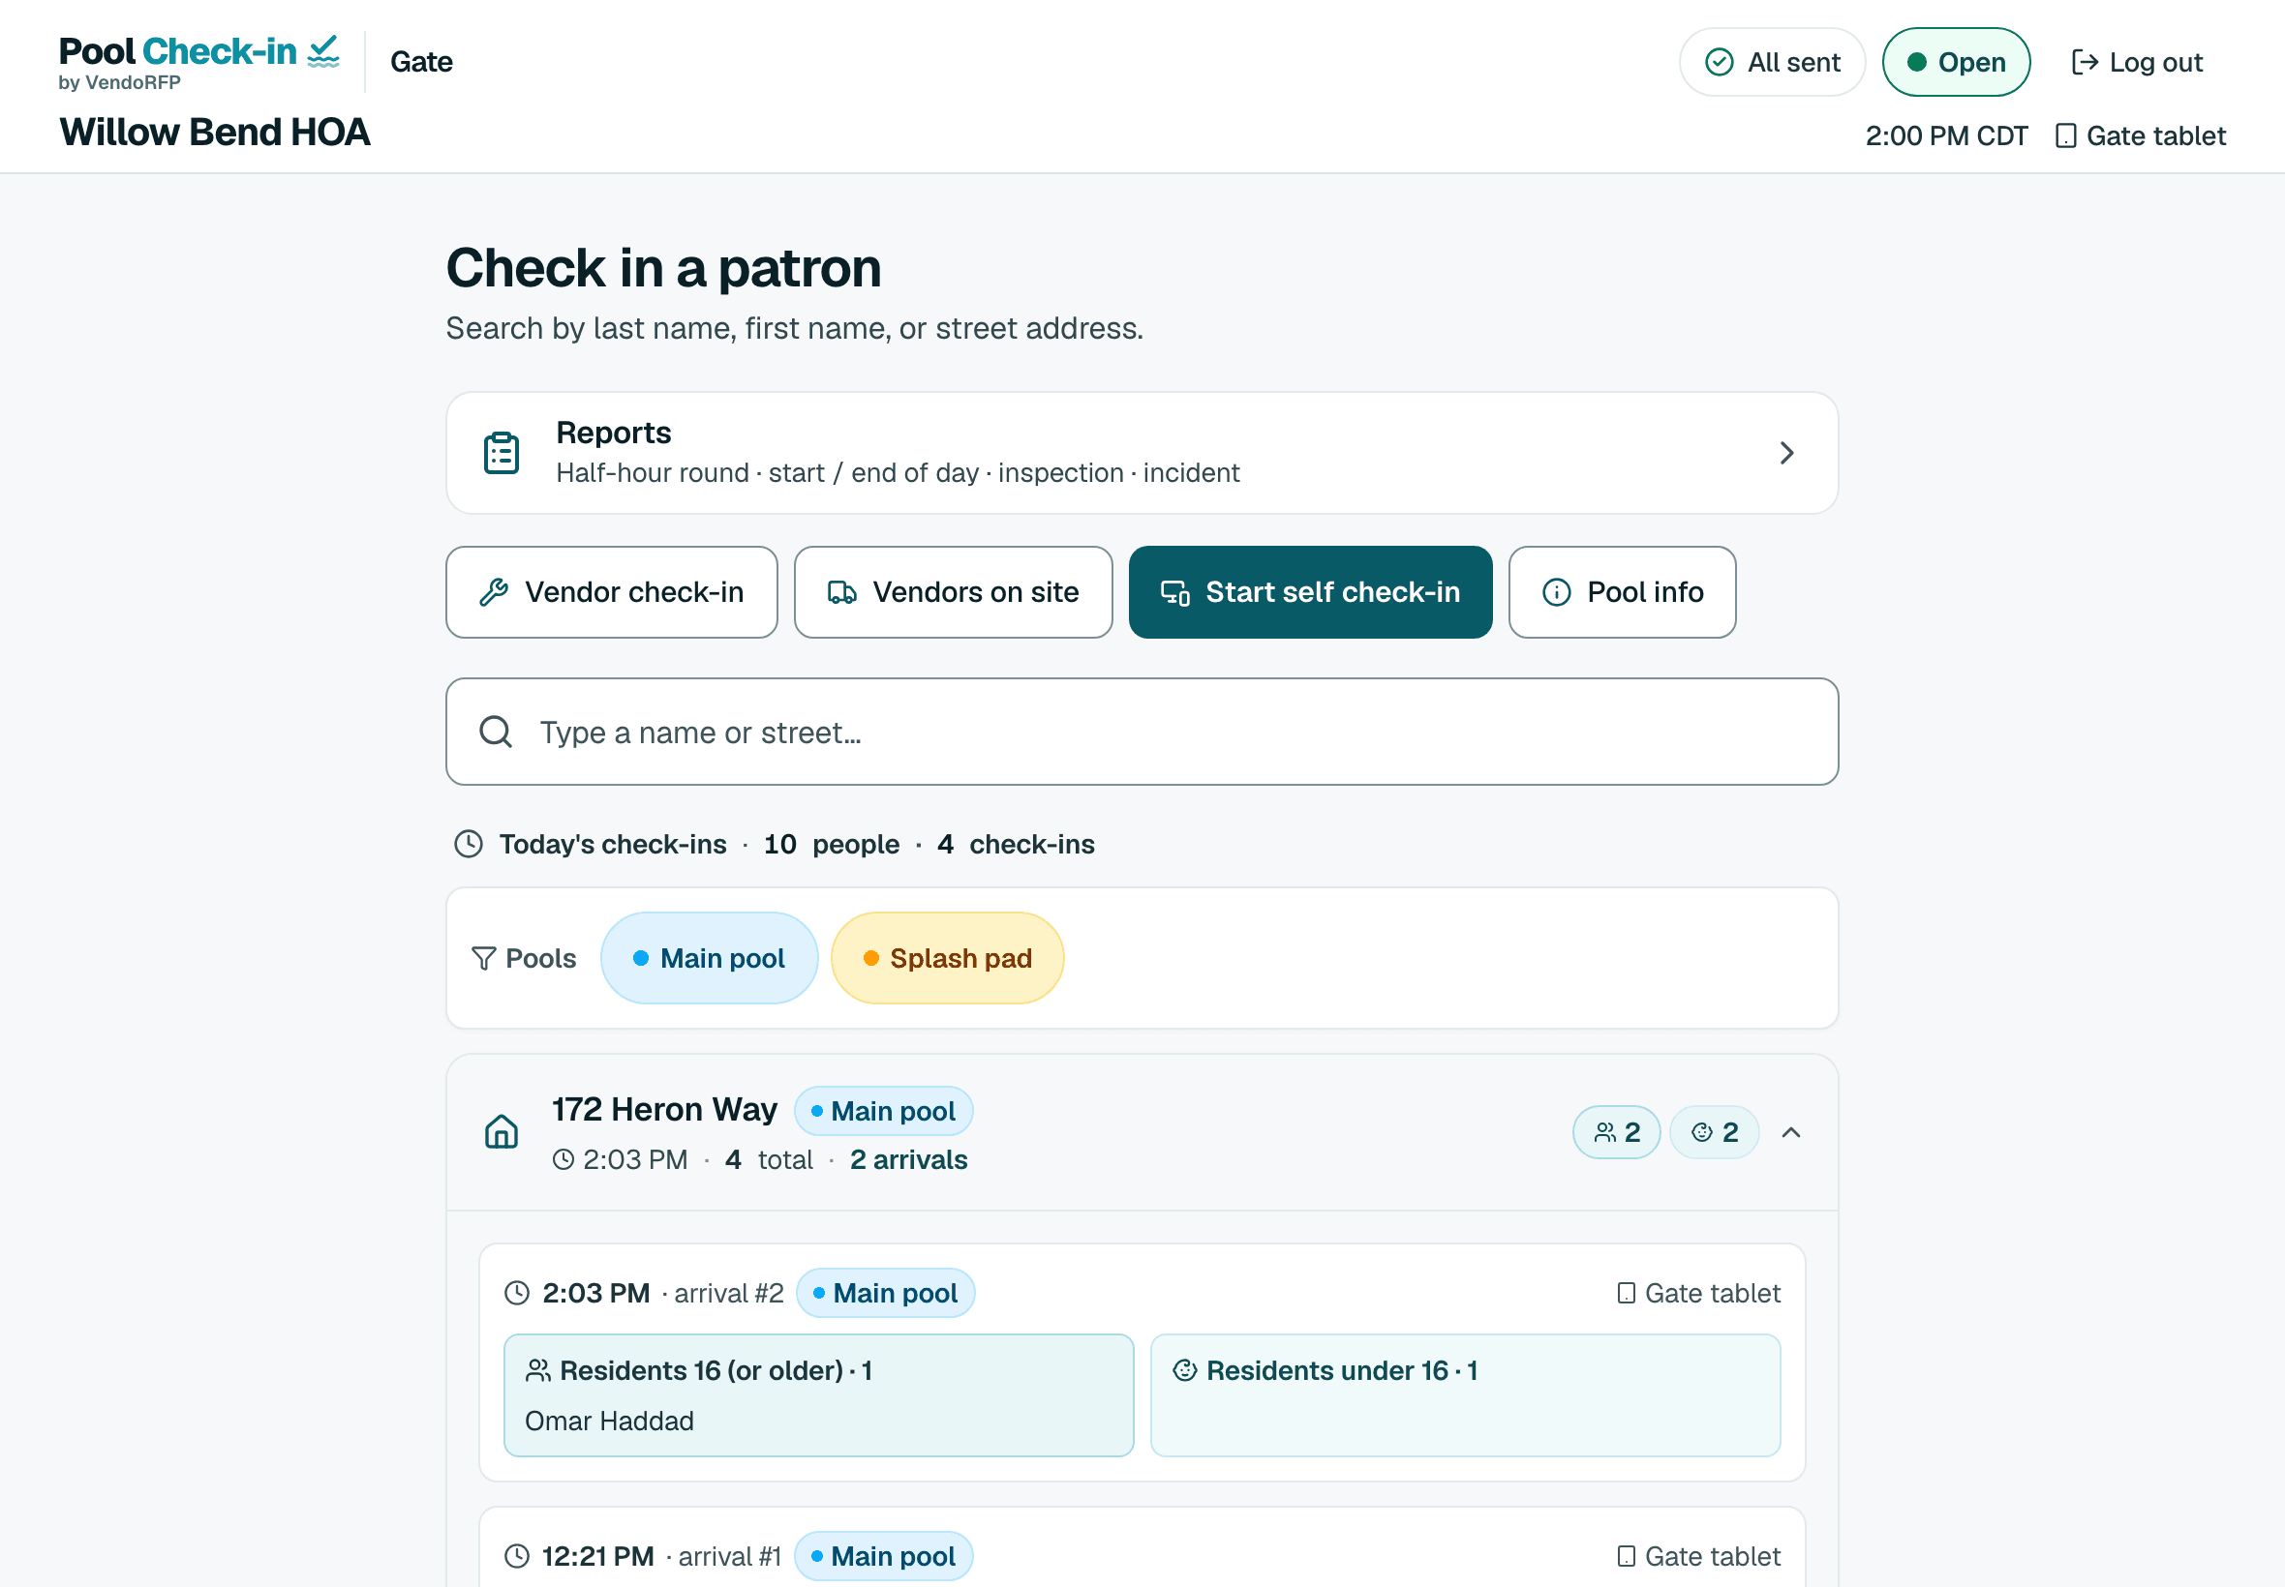2285x1587 pixels.
Task: Click the Main pool tag beside 172 Heron Way
Action: click(x=883, y=1112)
